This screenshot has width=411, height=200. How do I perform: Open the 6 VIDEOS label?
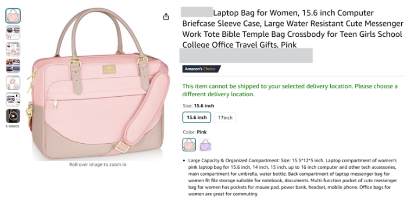pos(12,126)
